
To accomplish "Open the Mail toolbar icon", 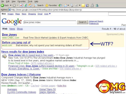I will tap(66, 6).
